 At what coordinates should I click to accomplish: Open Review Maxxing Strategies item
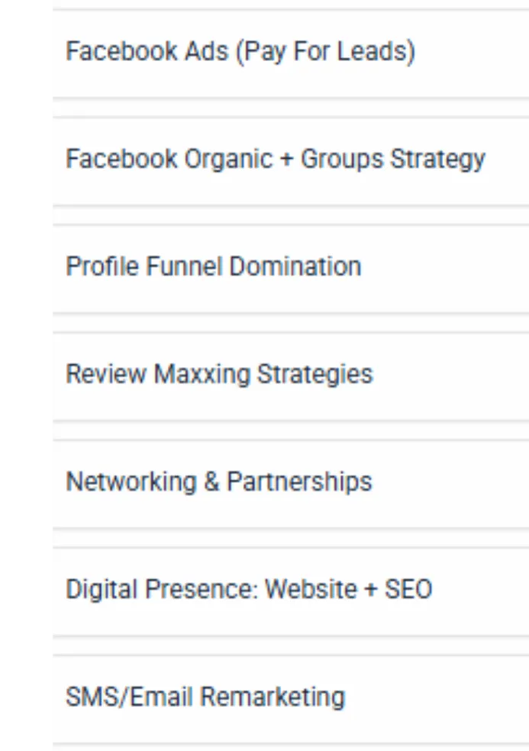pyautogui.click(x=291, y=376)
